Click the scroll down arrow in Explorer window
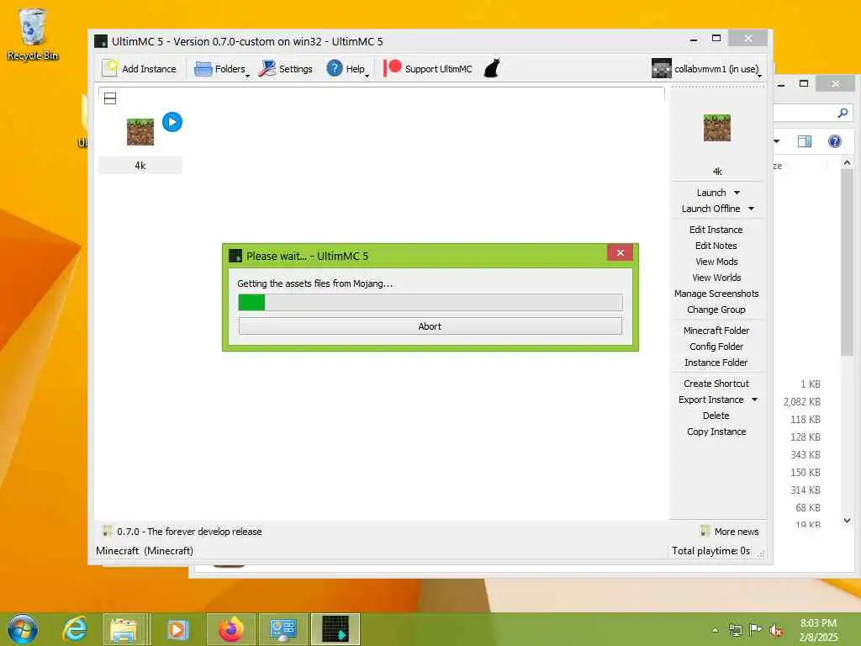The image size is (861, 646). click(847, 520)
